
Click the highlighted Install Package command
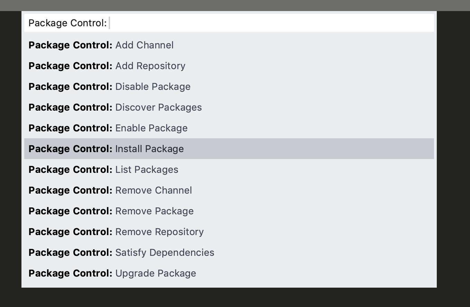click(x=229, y=149)
